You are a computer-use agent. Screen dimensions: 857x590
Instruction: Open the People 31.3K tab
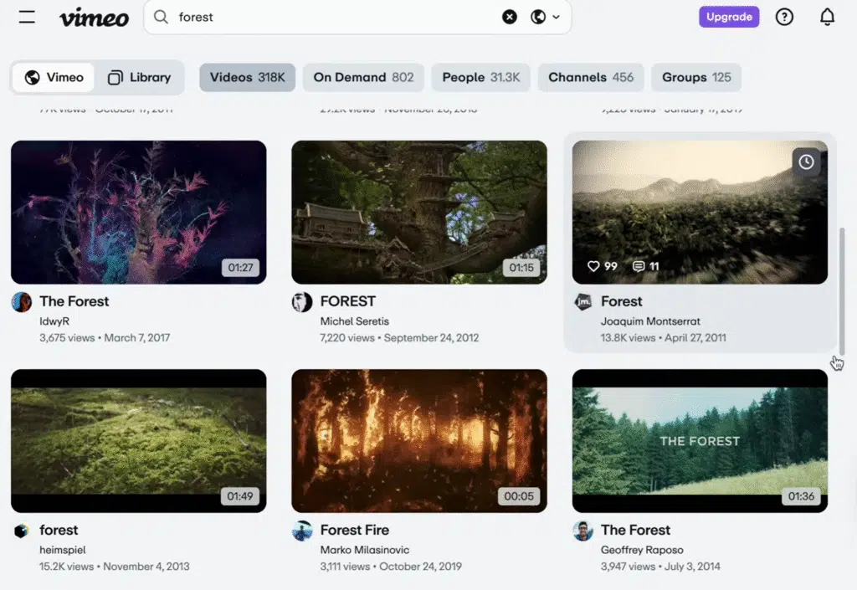(x=480, y=77)
